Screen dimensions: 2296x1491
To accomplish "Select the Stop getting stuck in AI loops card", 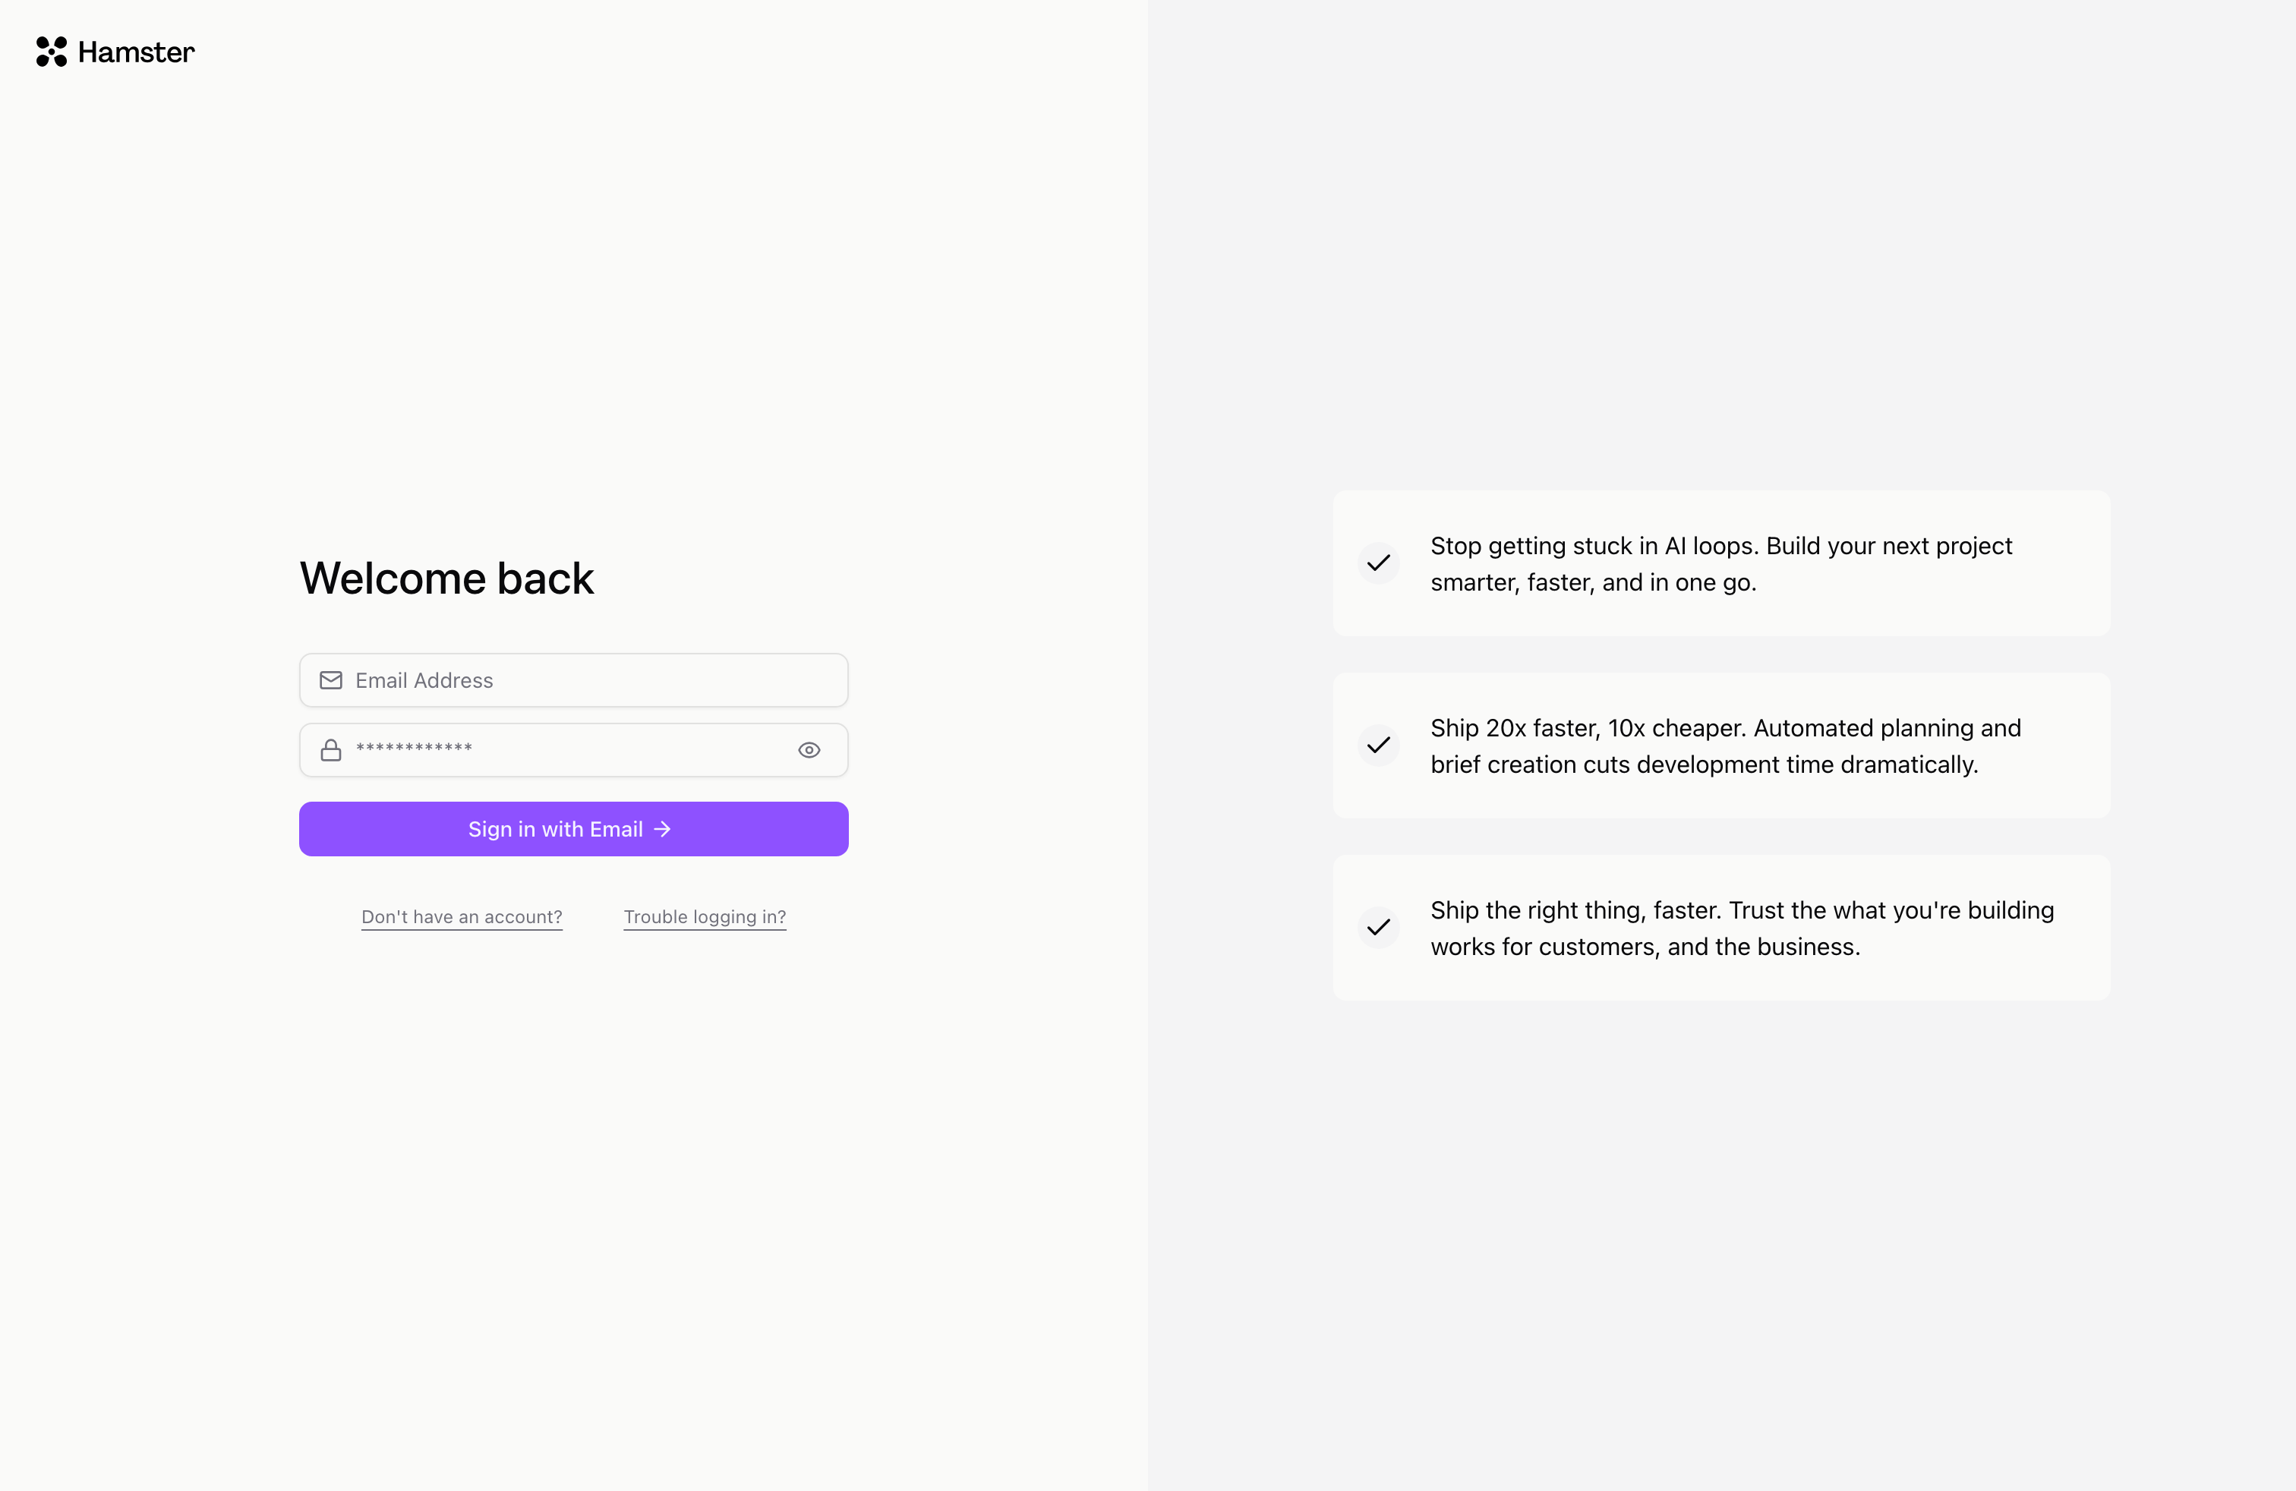I will pos(1721,563).
